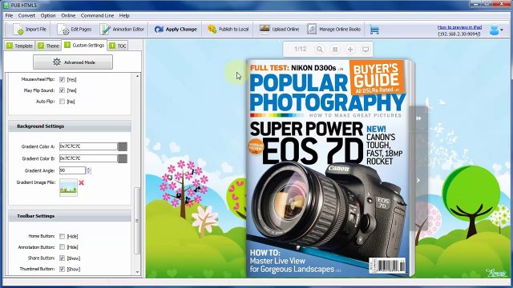Screen dimensions: 513x288
Task: Toggle fullscreen icon in the flipbook toolbar
Action: [x=366, y=50]
